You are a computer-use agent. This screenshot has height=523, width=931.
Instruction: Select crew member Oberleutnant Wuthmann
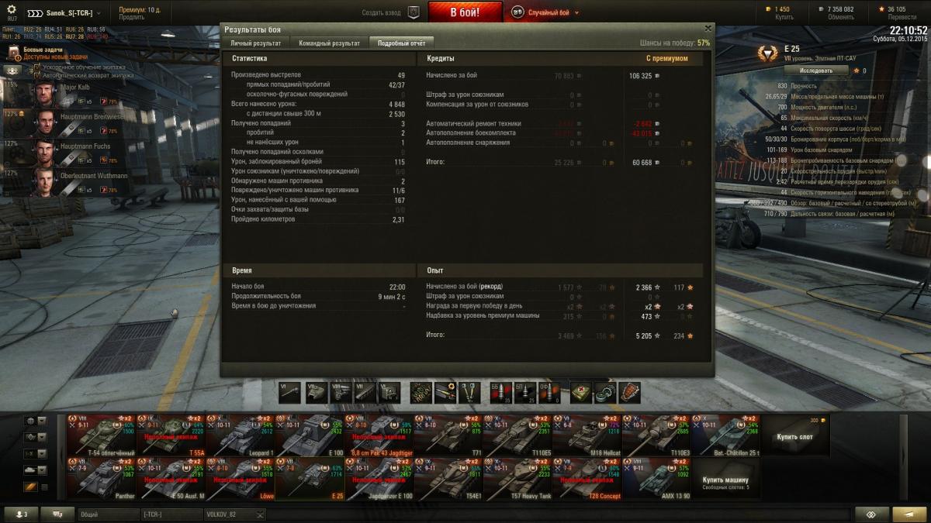65,182
